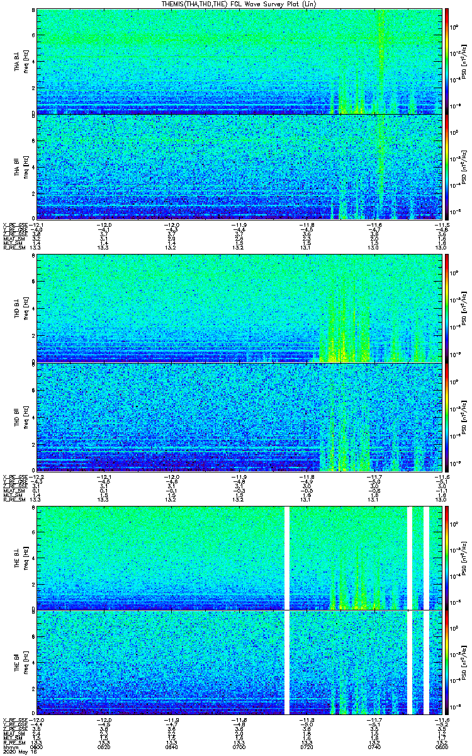Click the X_RE_GSE row label under the THA panels
The width and height of the screenshot is (472, 756).
click(14, 224)
